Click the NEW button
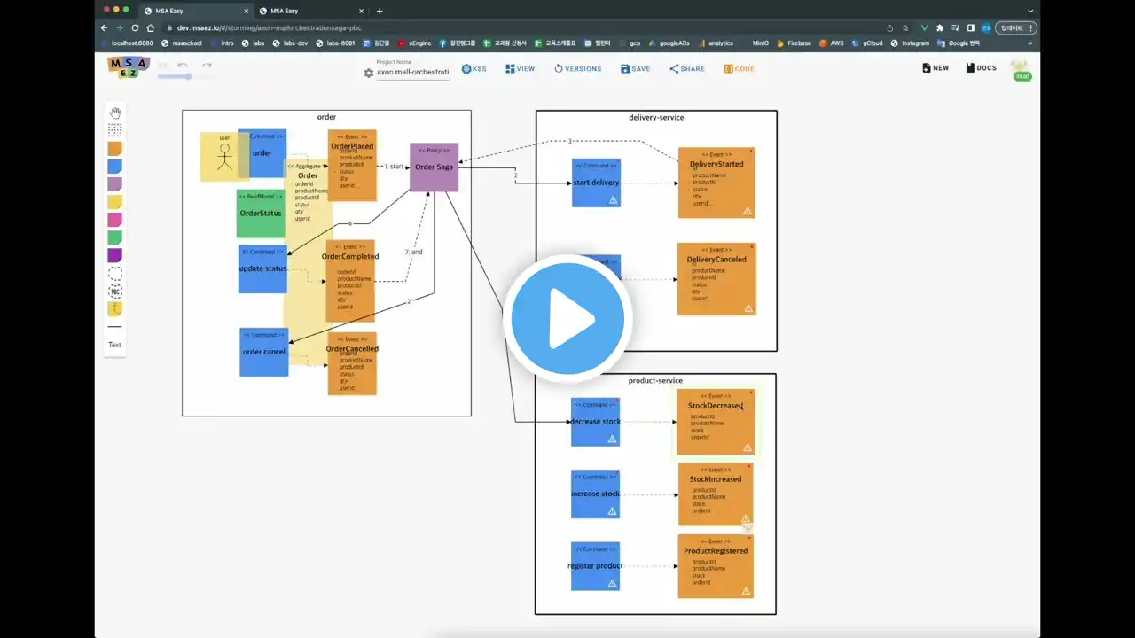The image size is (1135, 638). (935, 67)
